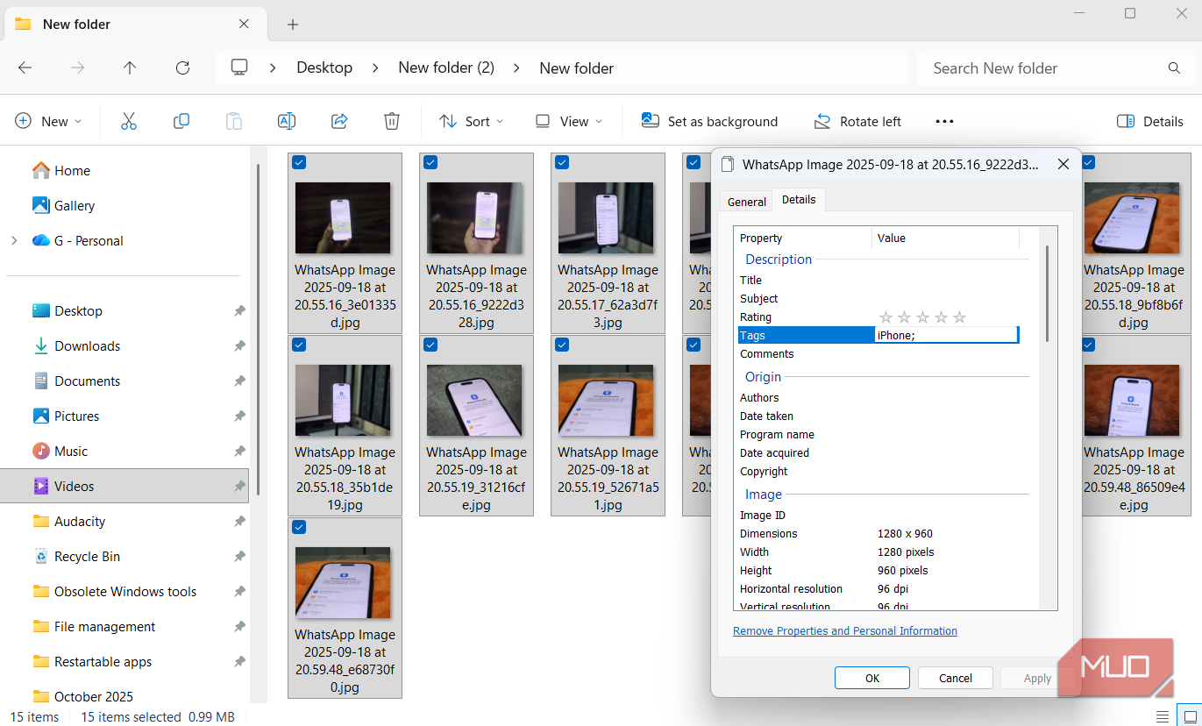1202x726 pixels.
Task: Toggle the Details pane button
Action: [x=1150, y=121]
